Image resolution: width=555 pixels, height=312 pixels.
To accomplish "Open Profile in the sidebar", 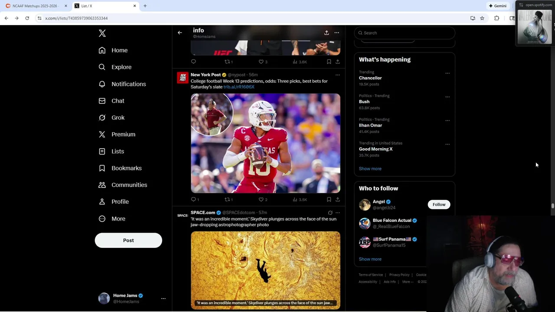I will [114, 202].
